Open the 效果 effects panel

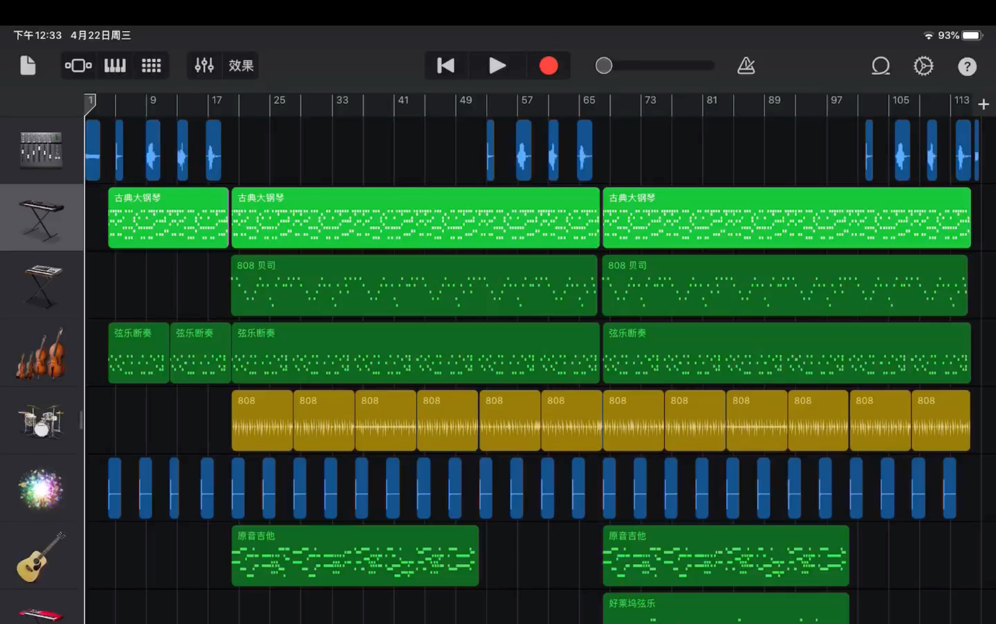(241, 66)
